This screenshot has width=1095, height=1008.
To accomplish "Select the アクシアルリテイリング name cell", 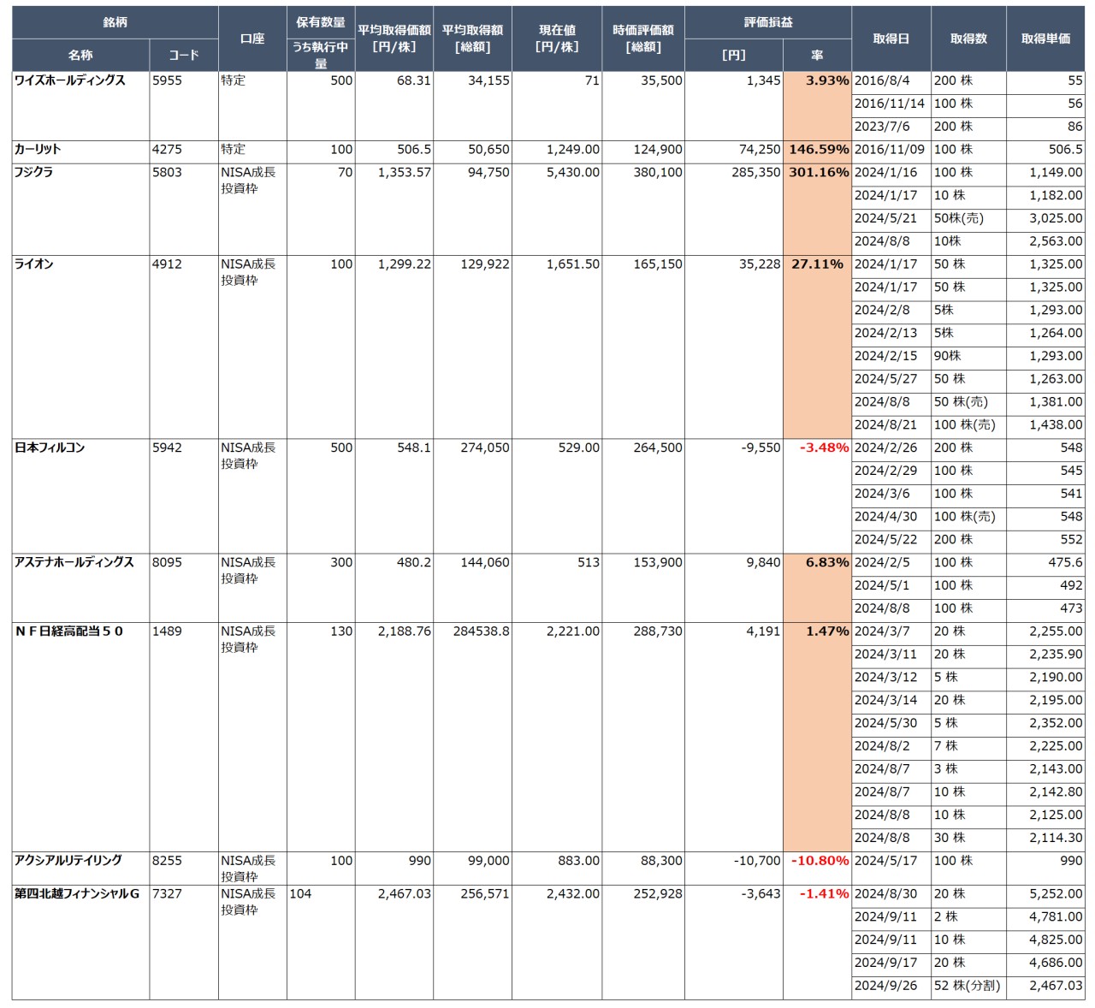I will click(x=68, y=861).
